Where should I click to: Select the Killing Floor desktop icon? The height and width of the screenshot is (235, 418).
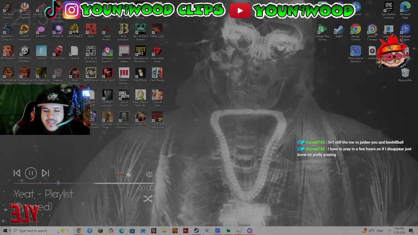(58, 53)
